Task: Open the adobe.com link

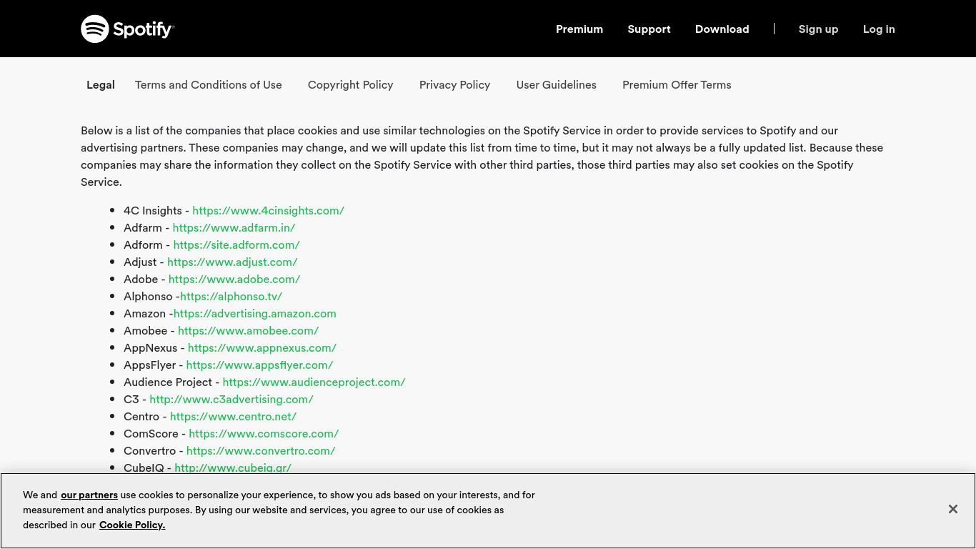Action: pyautogui.click(x=234, y=279)
